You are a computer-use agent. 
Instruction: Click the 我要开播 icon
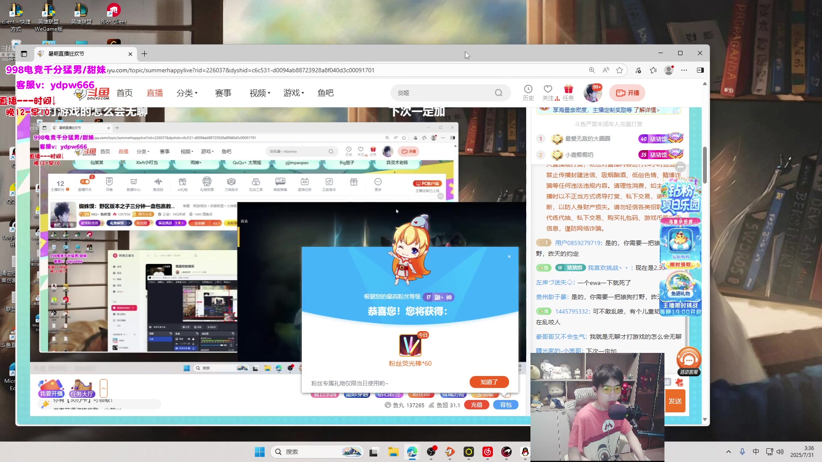pos(51,388)
